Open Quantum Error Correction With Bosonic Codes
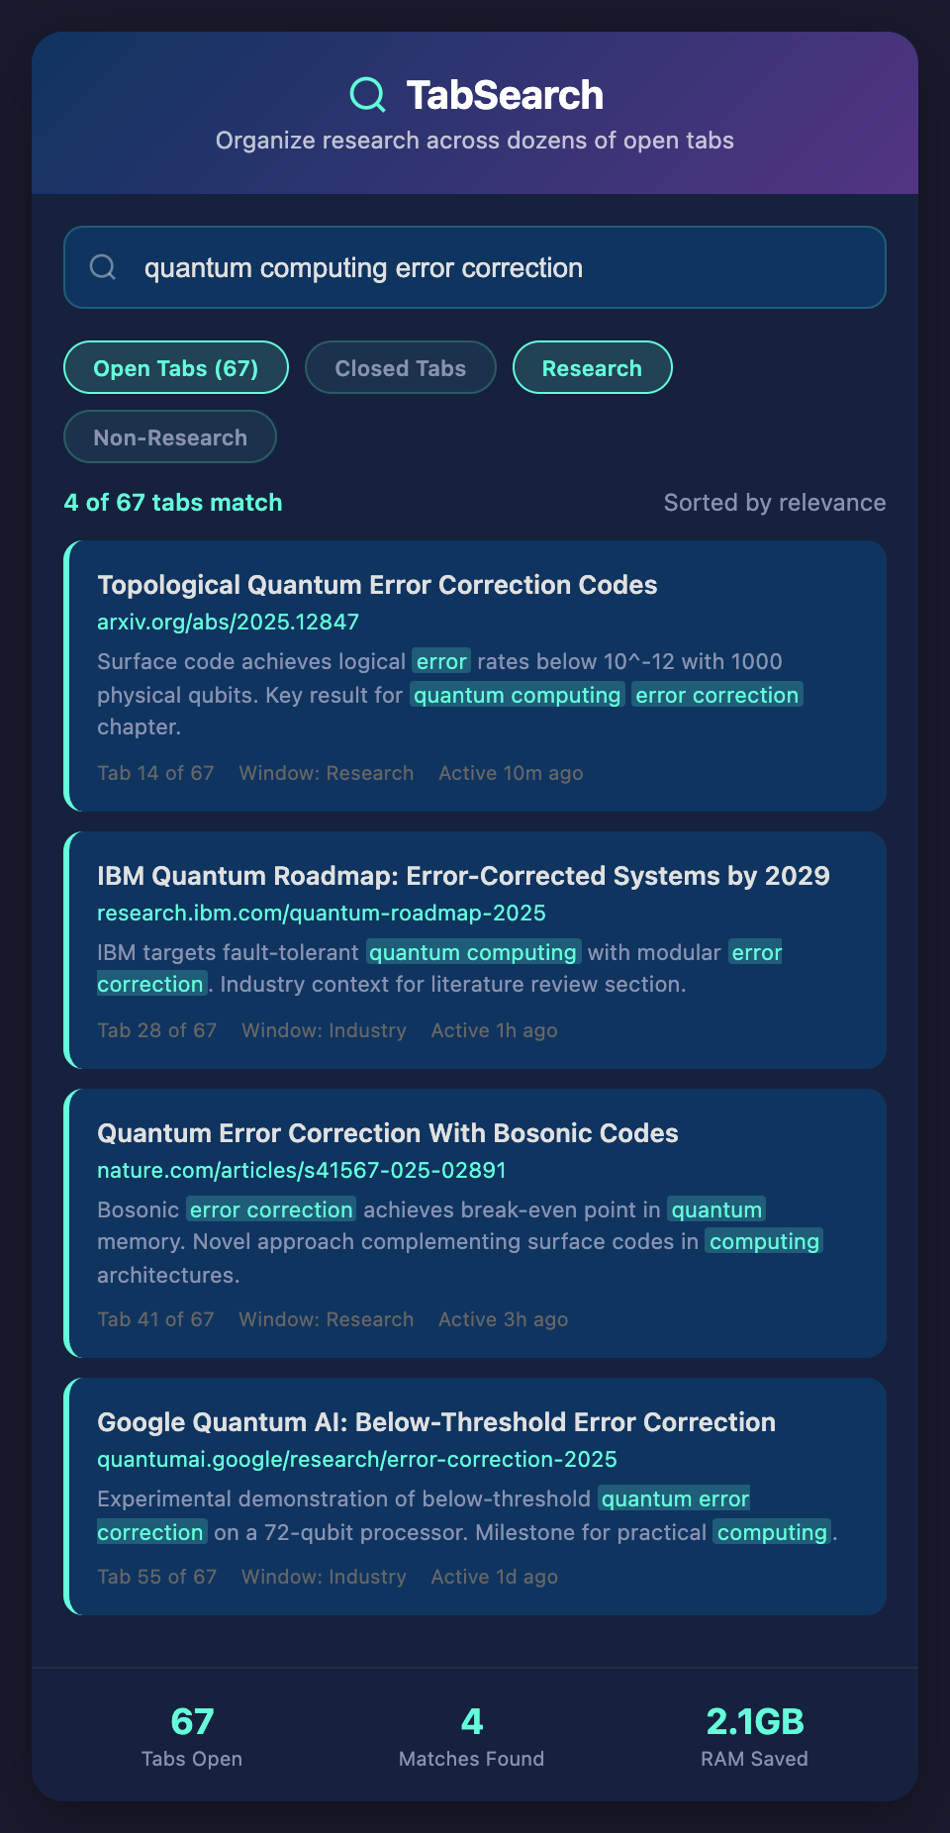Screen dimensions: 950x1833 click(x=388, y=1133)
